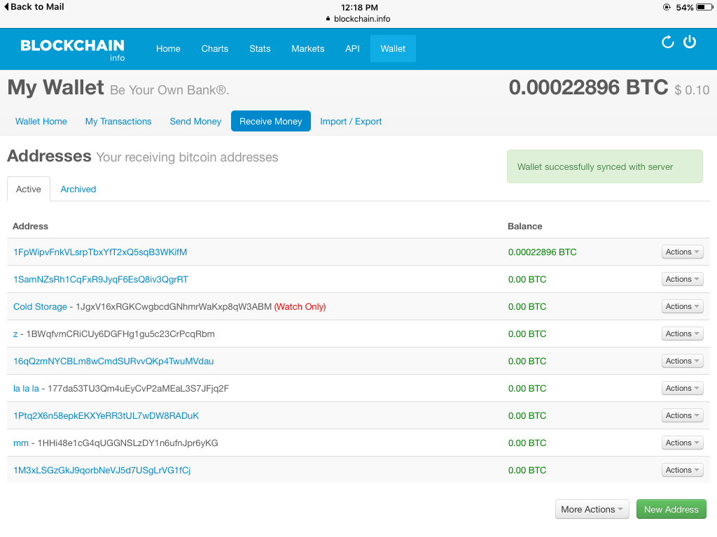Open the Stats menu item
The width and height of the screenshot is (717, 537).
tap(260, 48)
